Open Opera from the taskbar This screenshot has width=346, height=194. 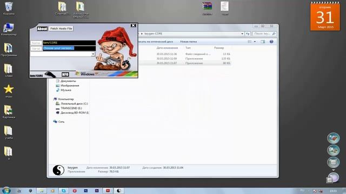75,191
